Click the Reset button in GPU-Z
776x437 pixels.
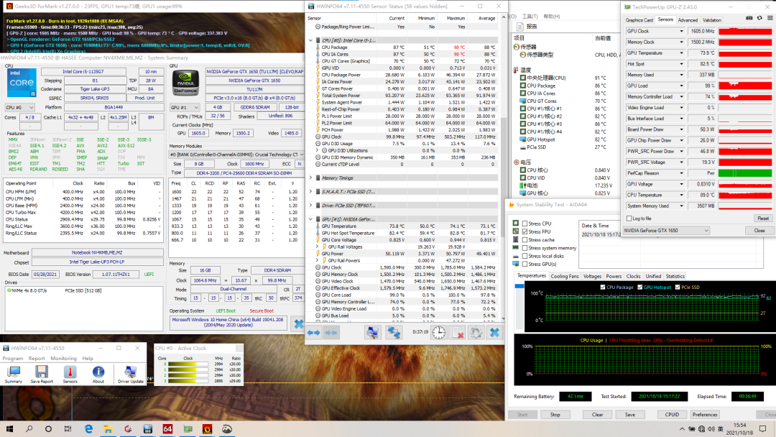point(762,218)
